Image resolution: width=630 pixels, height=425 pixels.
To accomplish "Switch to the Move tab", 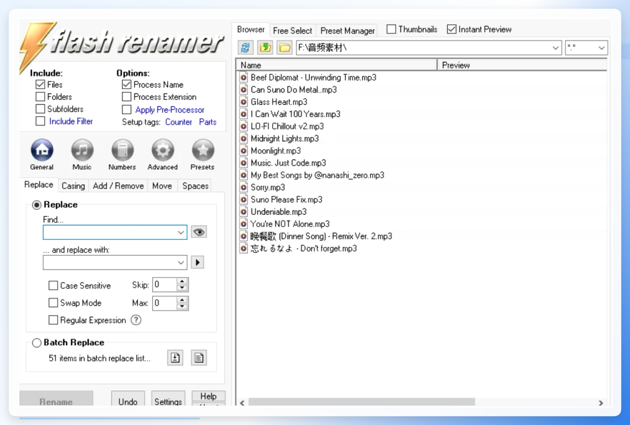I will coord(162,186).
